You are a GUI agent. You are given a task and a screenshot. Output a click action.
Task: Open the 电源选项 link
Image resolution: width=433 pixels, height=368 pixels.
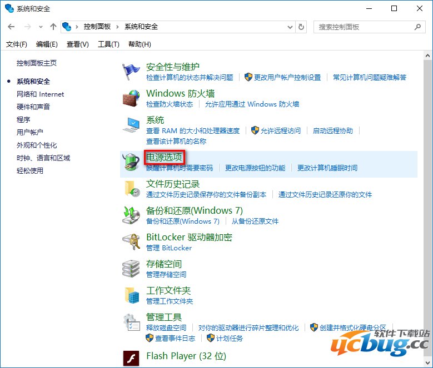pos(164,158)
